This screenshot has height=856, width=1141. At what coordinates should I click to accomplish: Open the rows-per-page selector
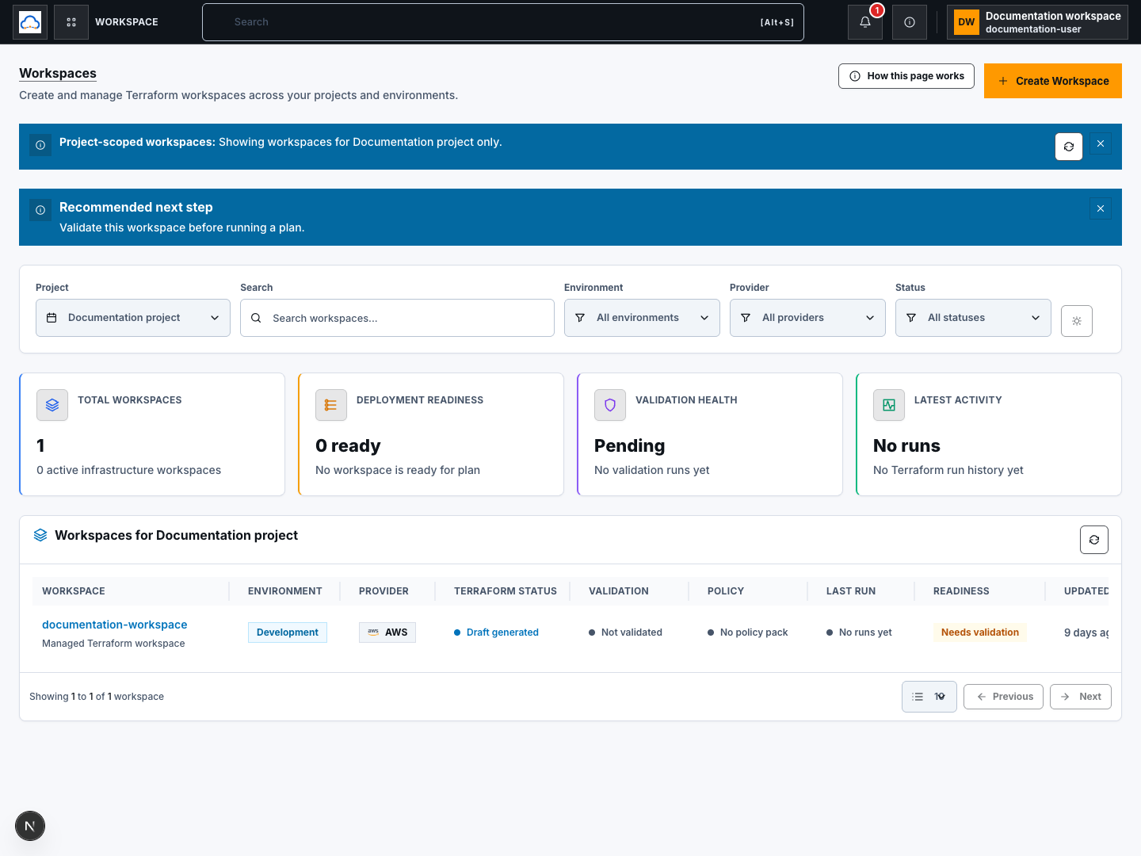click(929, 697)
